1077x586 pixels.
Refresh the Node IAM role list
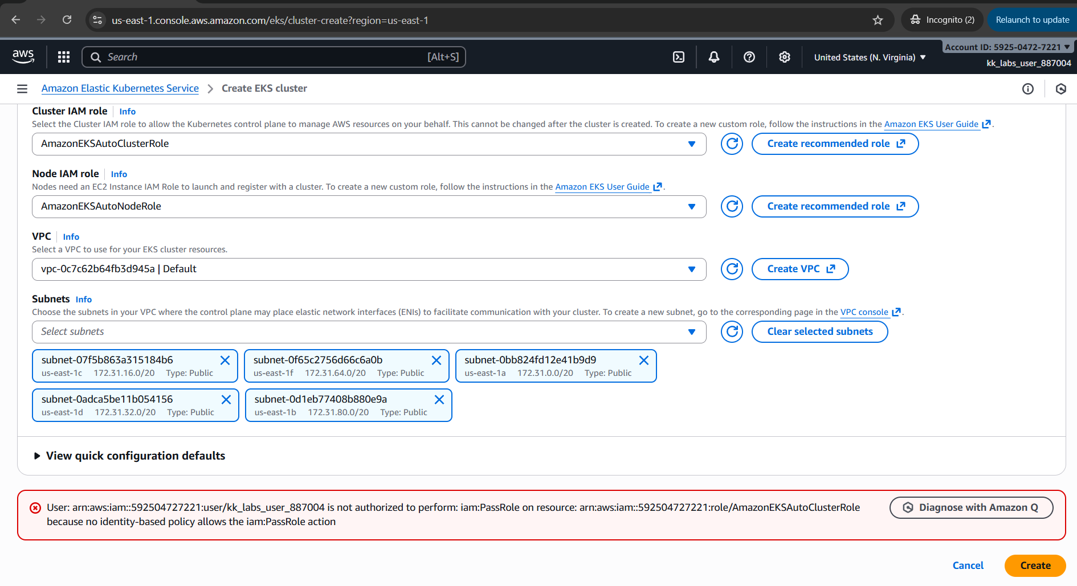[x=732, y=207]
